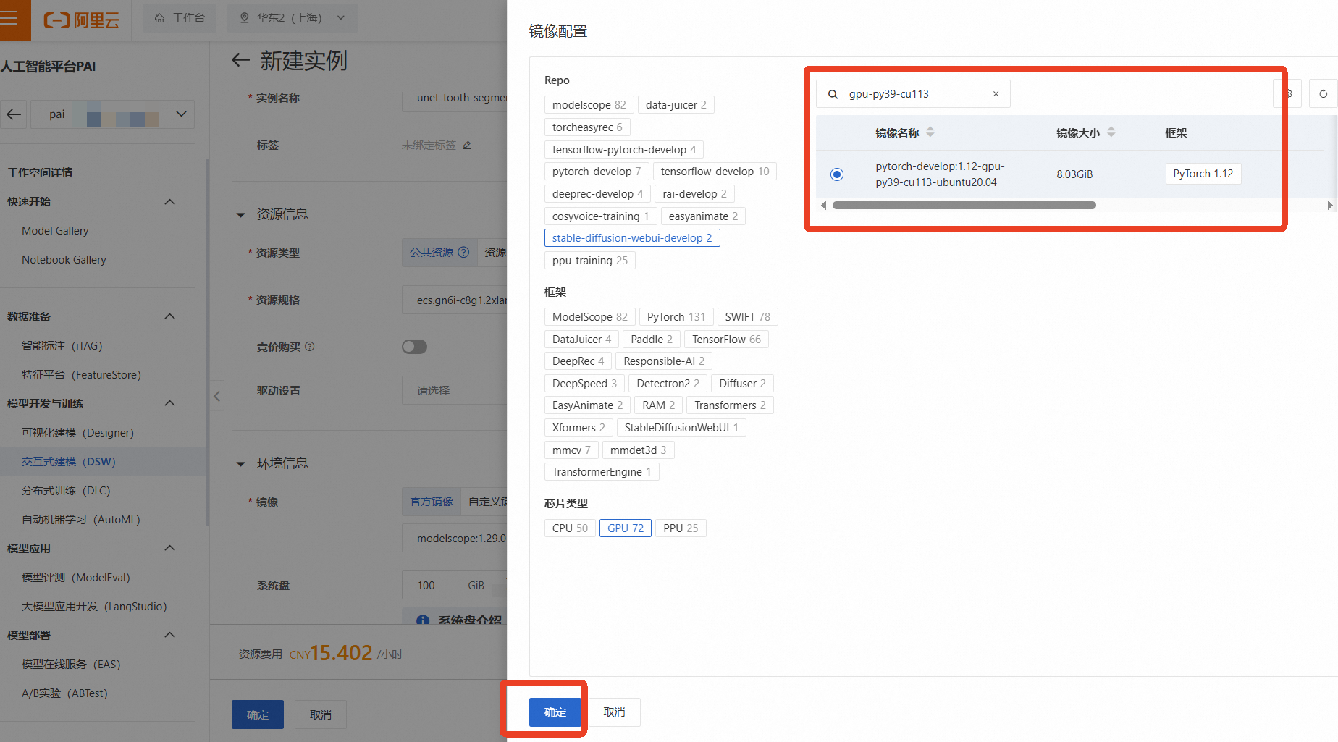Clear the gpu-py39-cu113 search text

996,94
